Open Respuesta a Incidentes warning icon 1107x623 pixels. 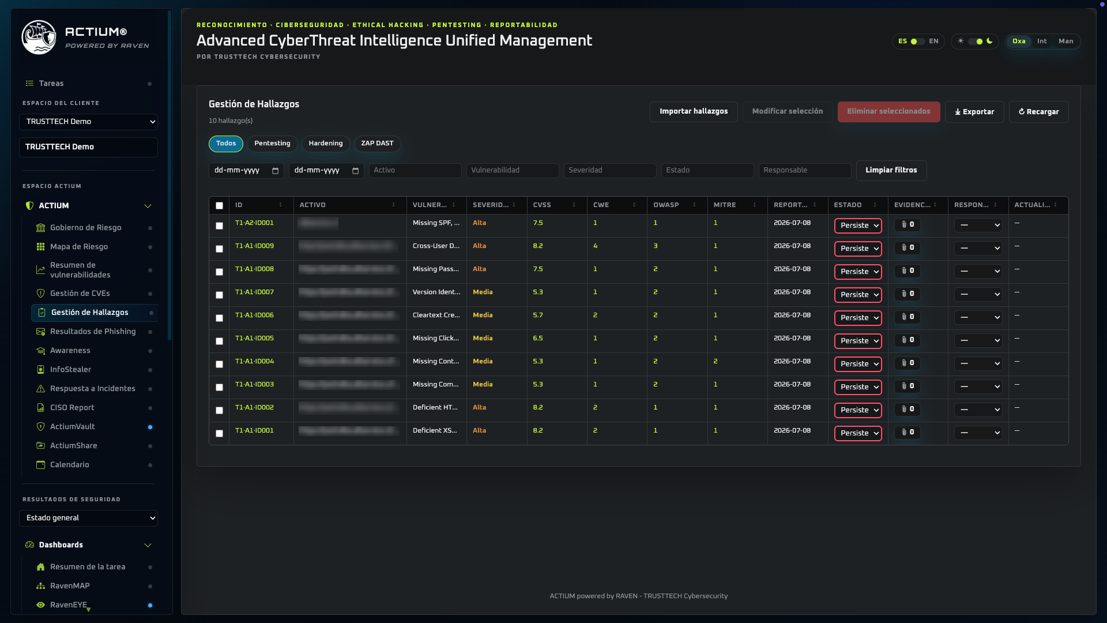tap(40, 389)
